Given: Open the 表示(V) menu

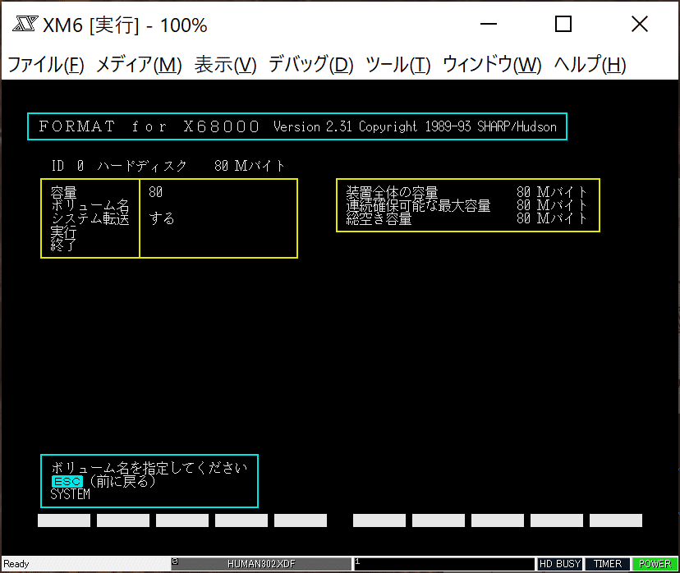Looking at the screenshot, I should pos(226,65).
